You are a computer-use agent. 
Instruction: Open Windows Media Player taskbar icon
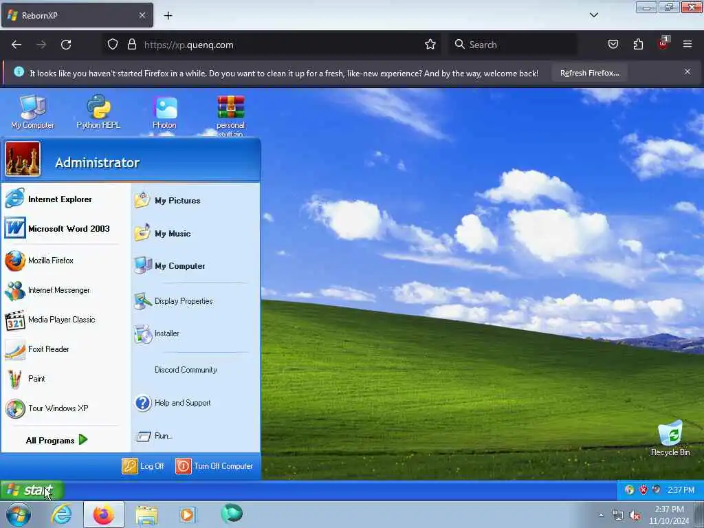[187, 514]
